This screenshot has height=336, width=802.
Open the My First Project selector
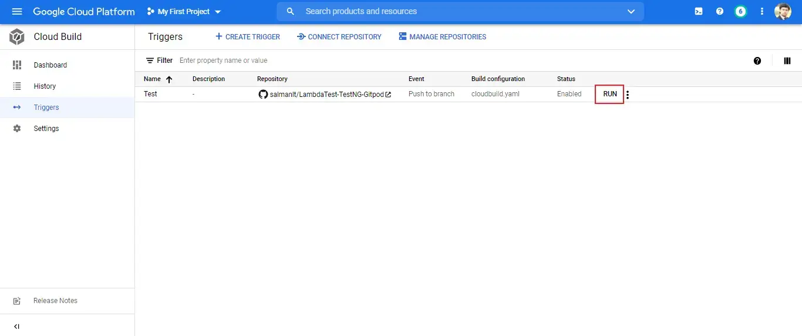pyautogui.click(x=184, y=12)
